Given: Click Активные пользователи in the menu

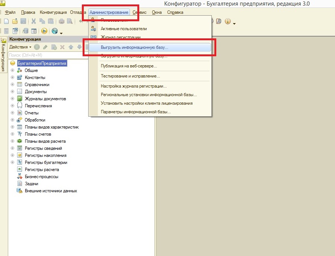Looking at the screenshot, I should coord(124,29).
